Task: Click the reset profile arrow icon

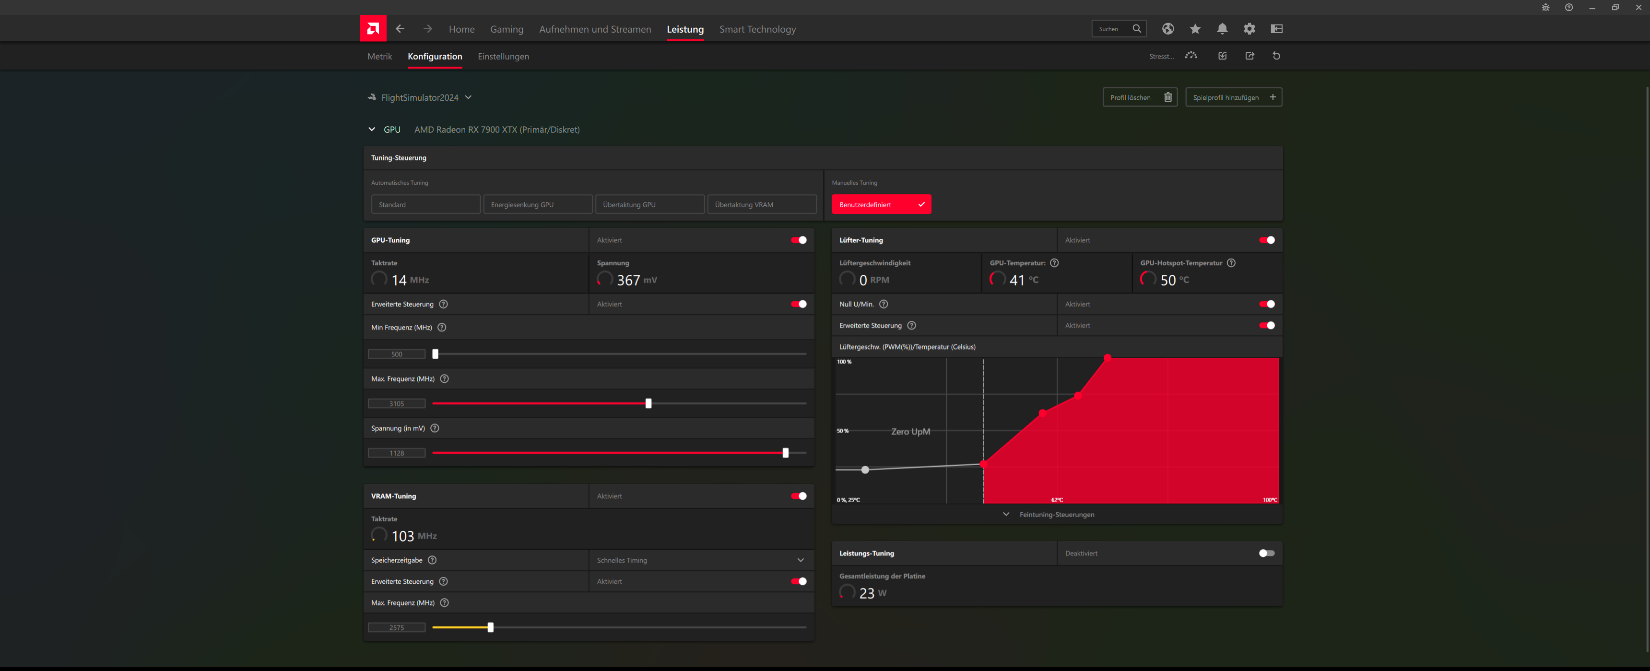Action: 1276,56
